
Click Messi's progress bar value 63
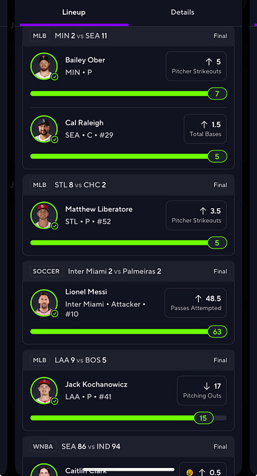pyautogui.click(x=217, y=331)
